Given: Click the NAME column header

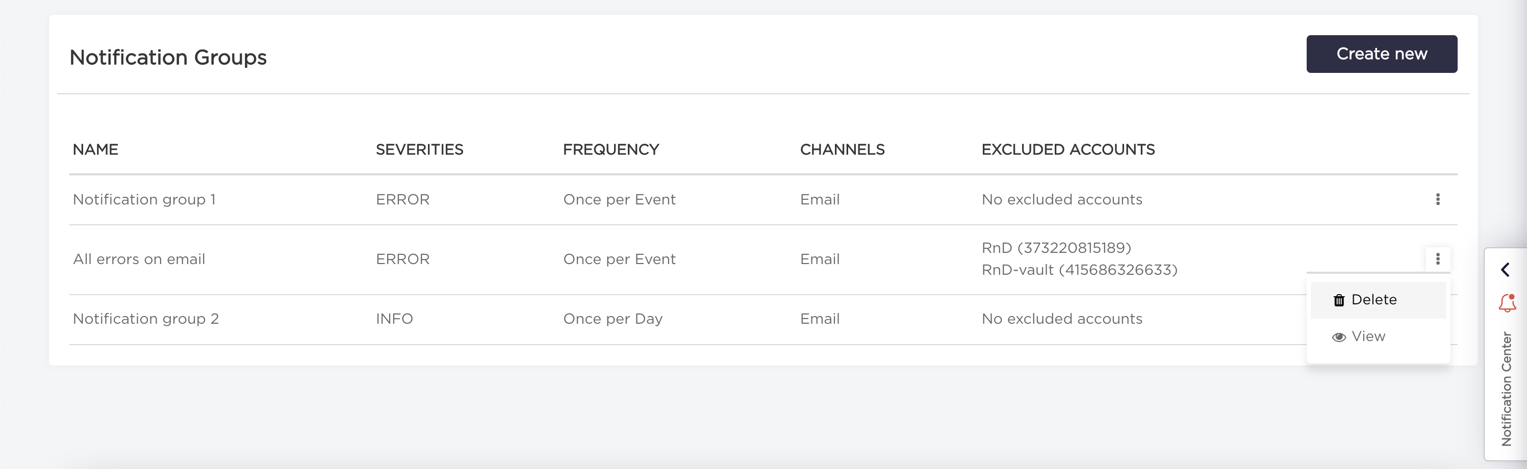Looking at the screenshot, I should point(95,150).
